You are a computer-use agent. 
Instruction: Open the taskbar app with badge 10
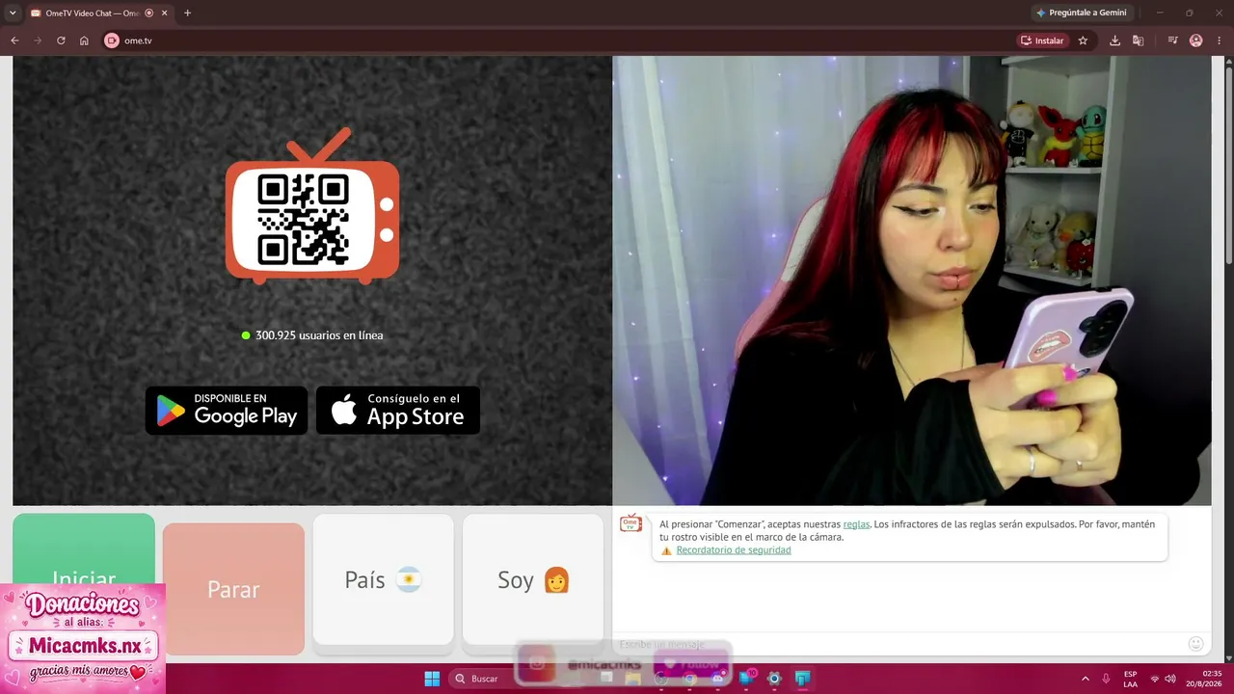[x=746, y=678]
